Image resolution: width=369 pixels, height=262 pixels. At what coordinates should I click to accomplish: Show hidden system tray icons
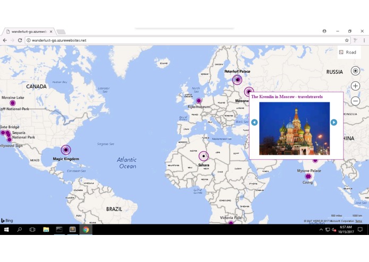(321, 230)
